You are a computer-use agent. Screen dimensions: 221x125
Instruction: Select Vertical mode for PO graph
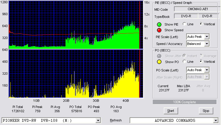point(201,62)
